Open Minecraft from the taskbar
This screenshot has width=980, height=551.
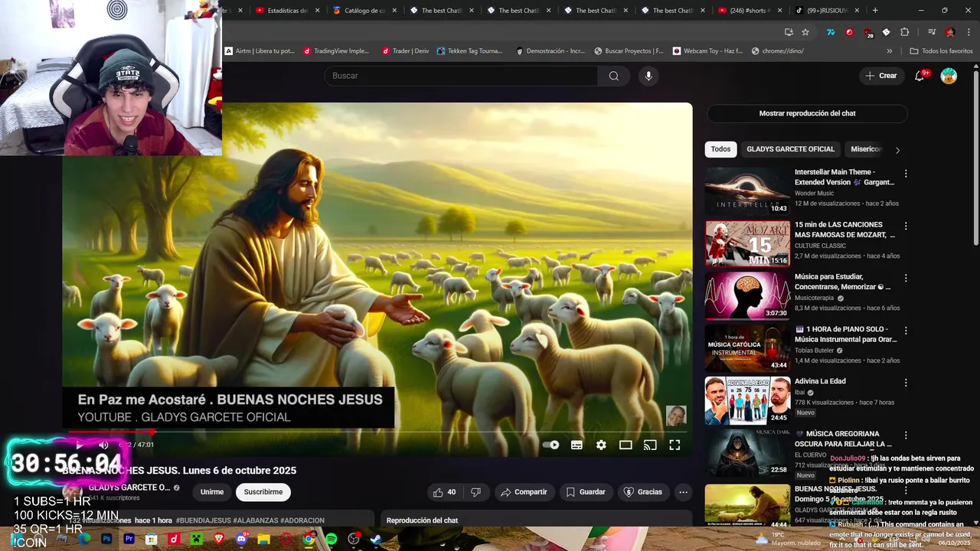[x=196, y=539]
